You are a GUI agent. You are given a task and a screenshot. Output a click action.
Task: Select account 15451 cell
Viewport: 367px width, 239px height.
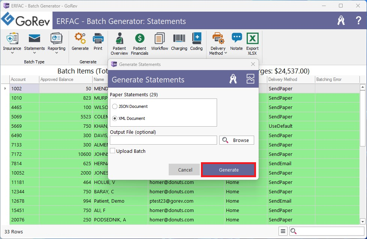24,210
